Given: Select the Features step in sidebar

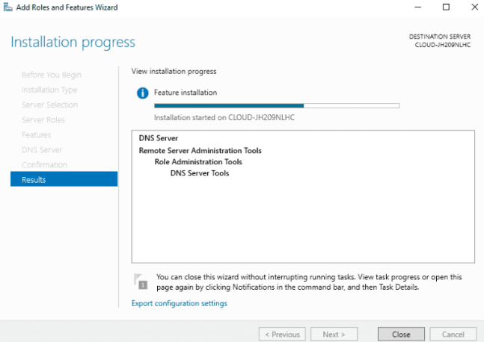Looking at the screenshot, I should (x=37, y=135).
